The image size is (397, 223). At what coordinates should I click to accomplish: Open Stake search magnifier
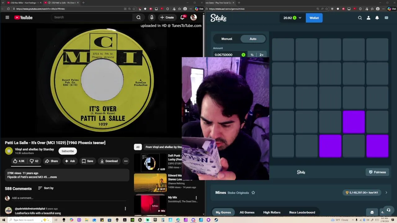pyautogui.click(x=360, y=18)
